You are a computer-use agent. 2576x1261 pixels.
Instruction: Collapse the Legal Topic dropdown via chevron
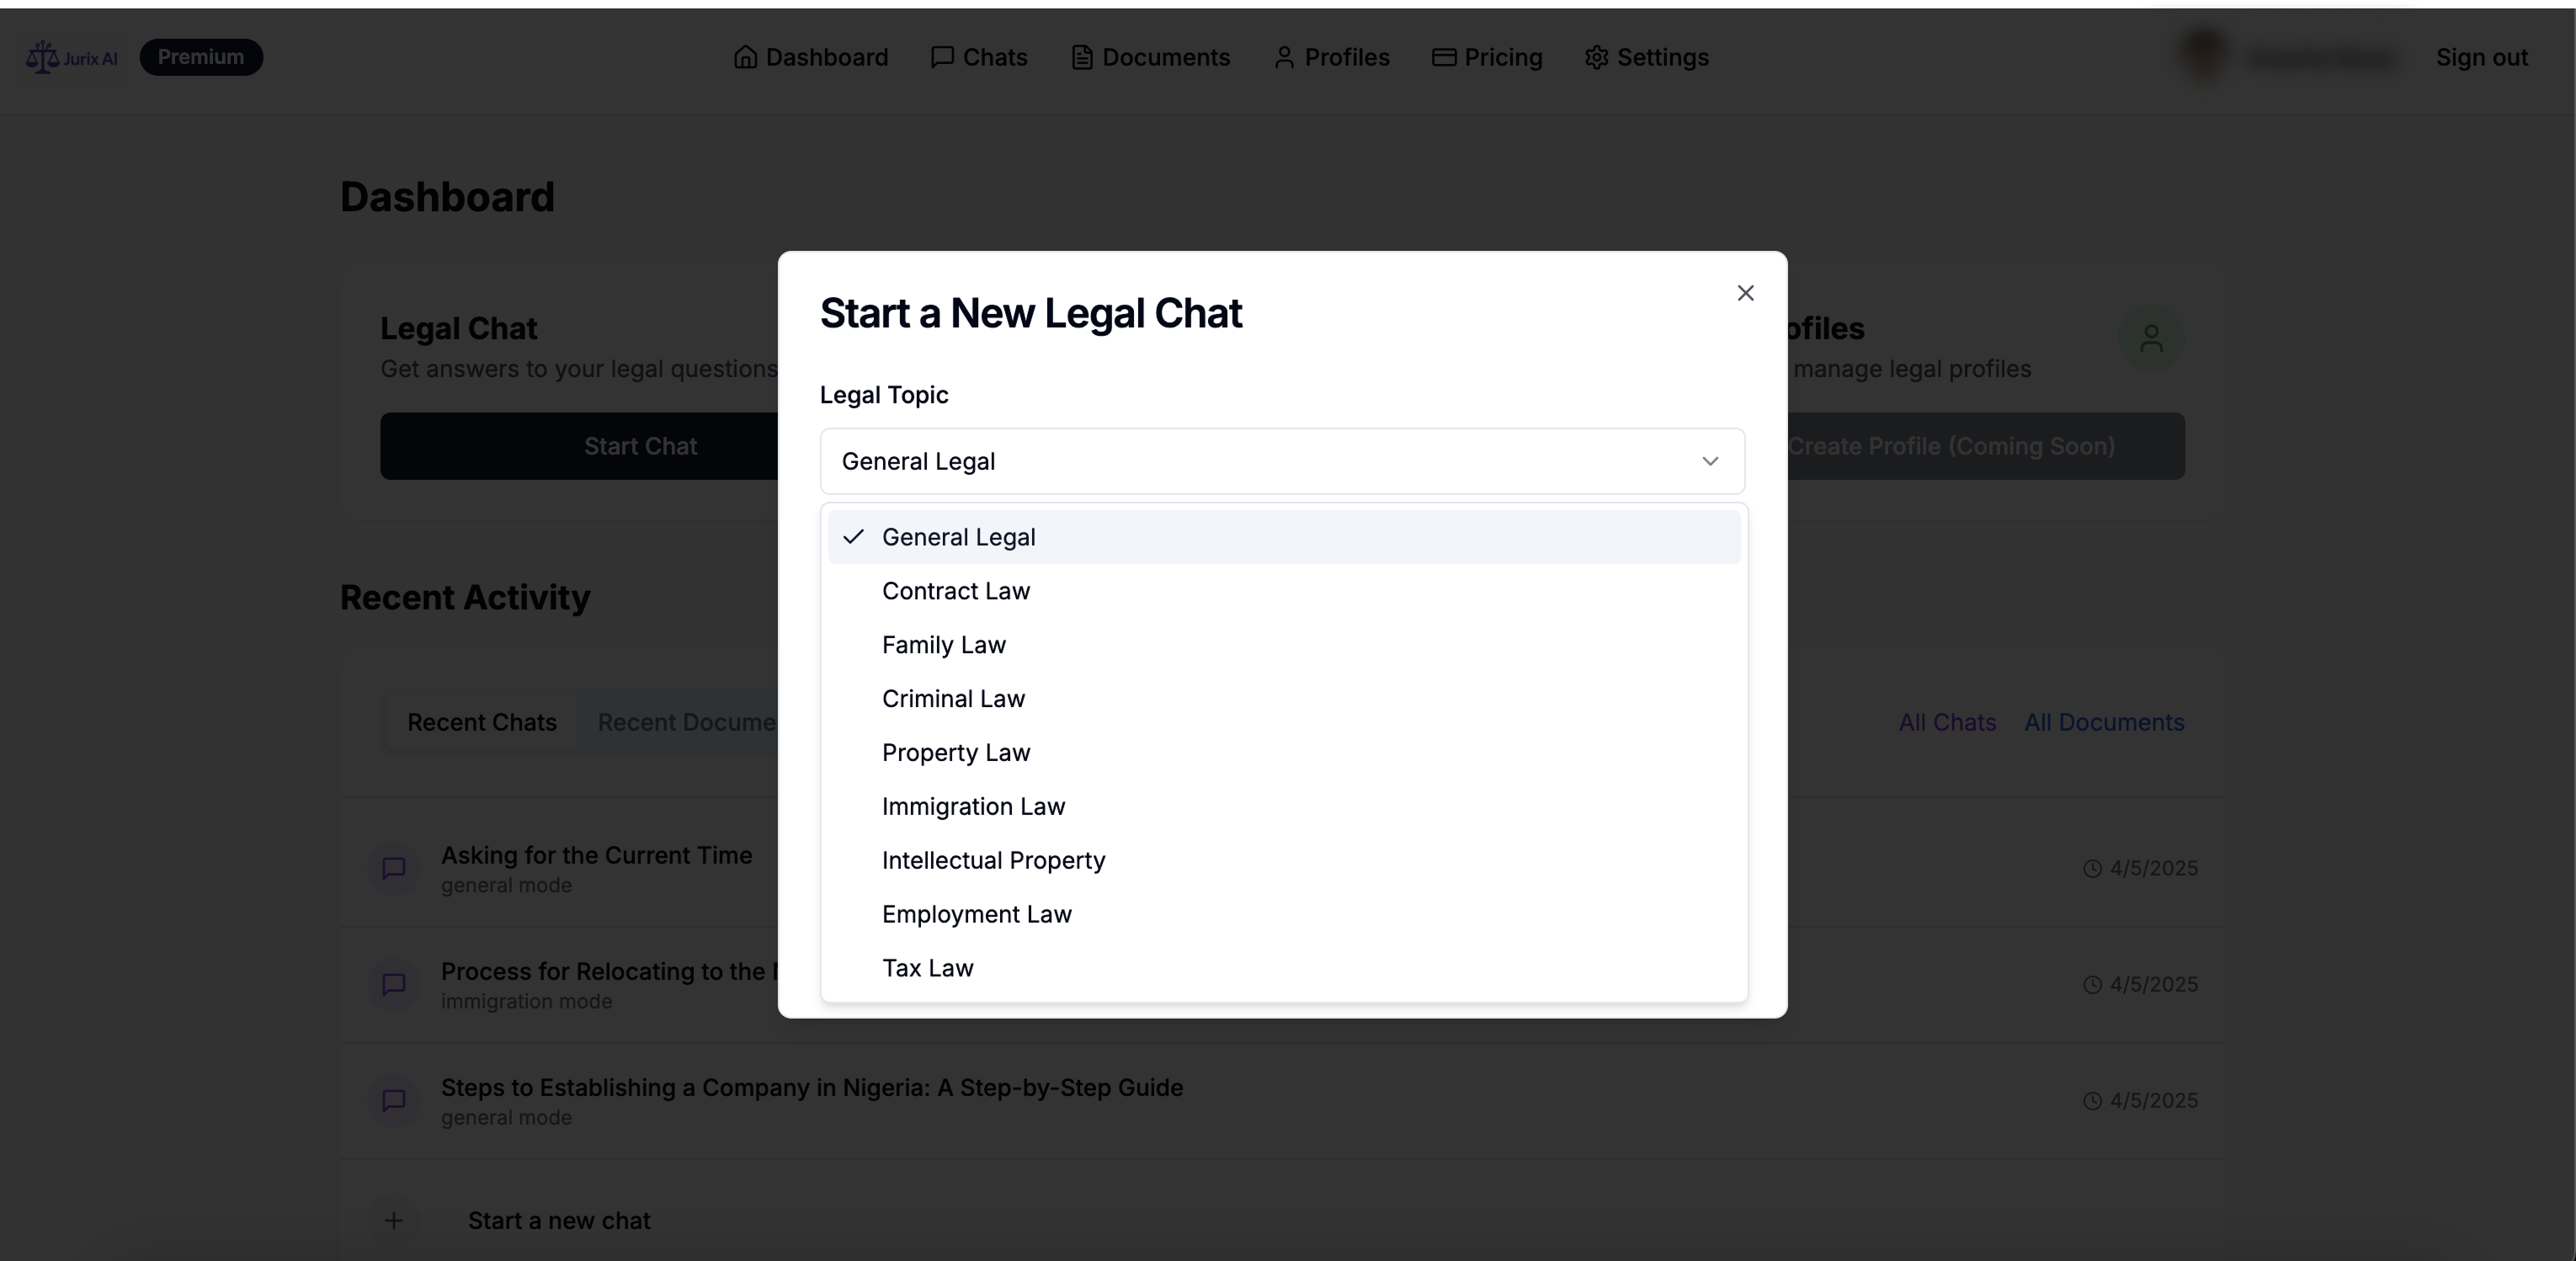1709,461
